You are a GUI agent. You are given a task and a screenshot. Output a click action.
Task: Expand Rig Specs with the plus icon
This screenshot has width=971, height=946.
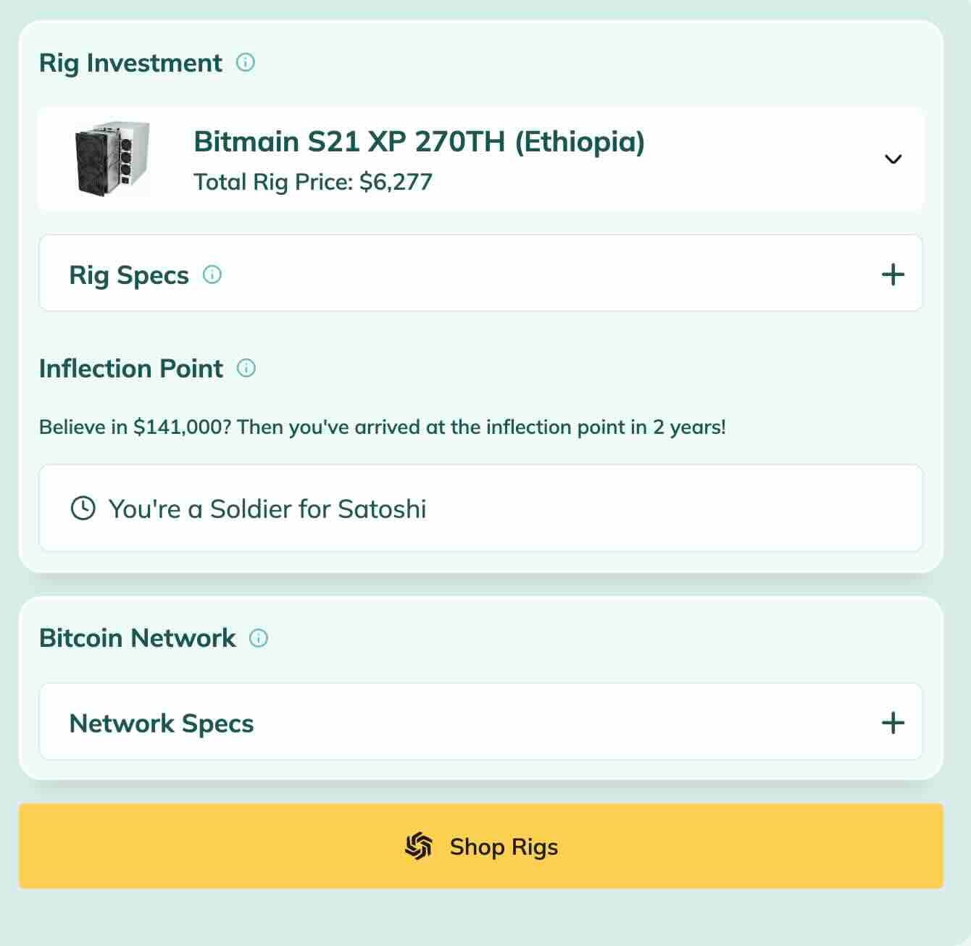coord(893,275)
